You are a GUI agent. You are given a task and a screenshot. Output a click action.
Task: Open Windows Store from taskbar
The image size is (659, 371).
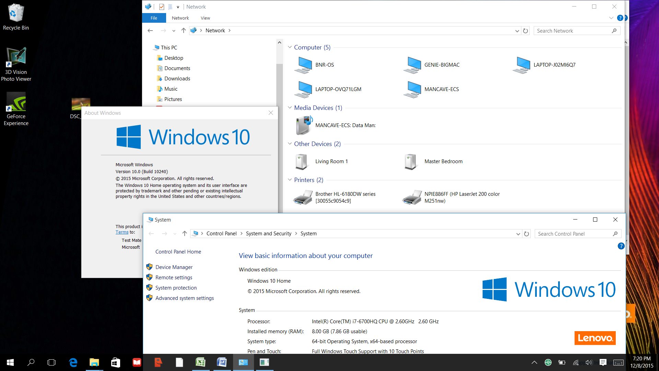coord(115,362)
